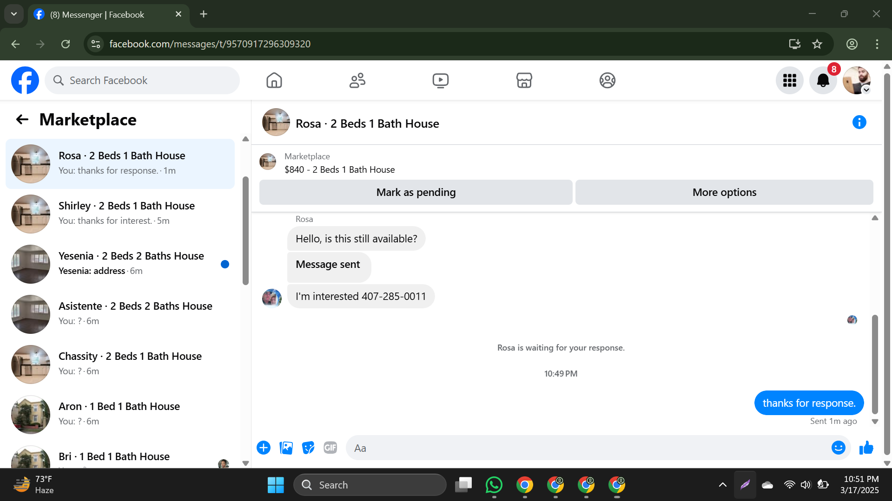Open Windows Start menu
This screenshot has width=892, height=501.
point(276,485)
